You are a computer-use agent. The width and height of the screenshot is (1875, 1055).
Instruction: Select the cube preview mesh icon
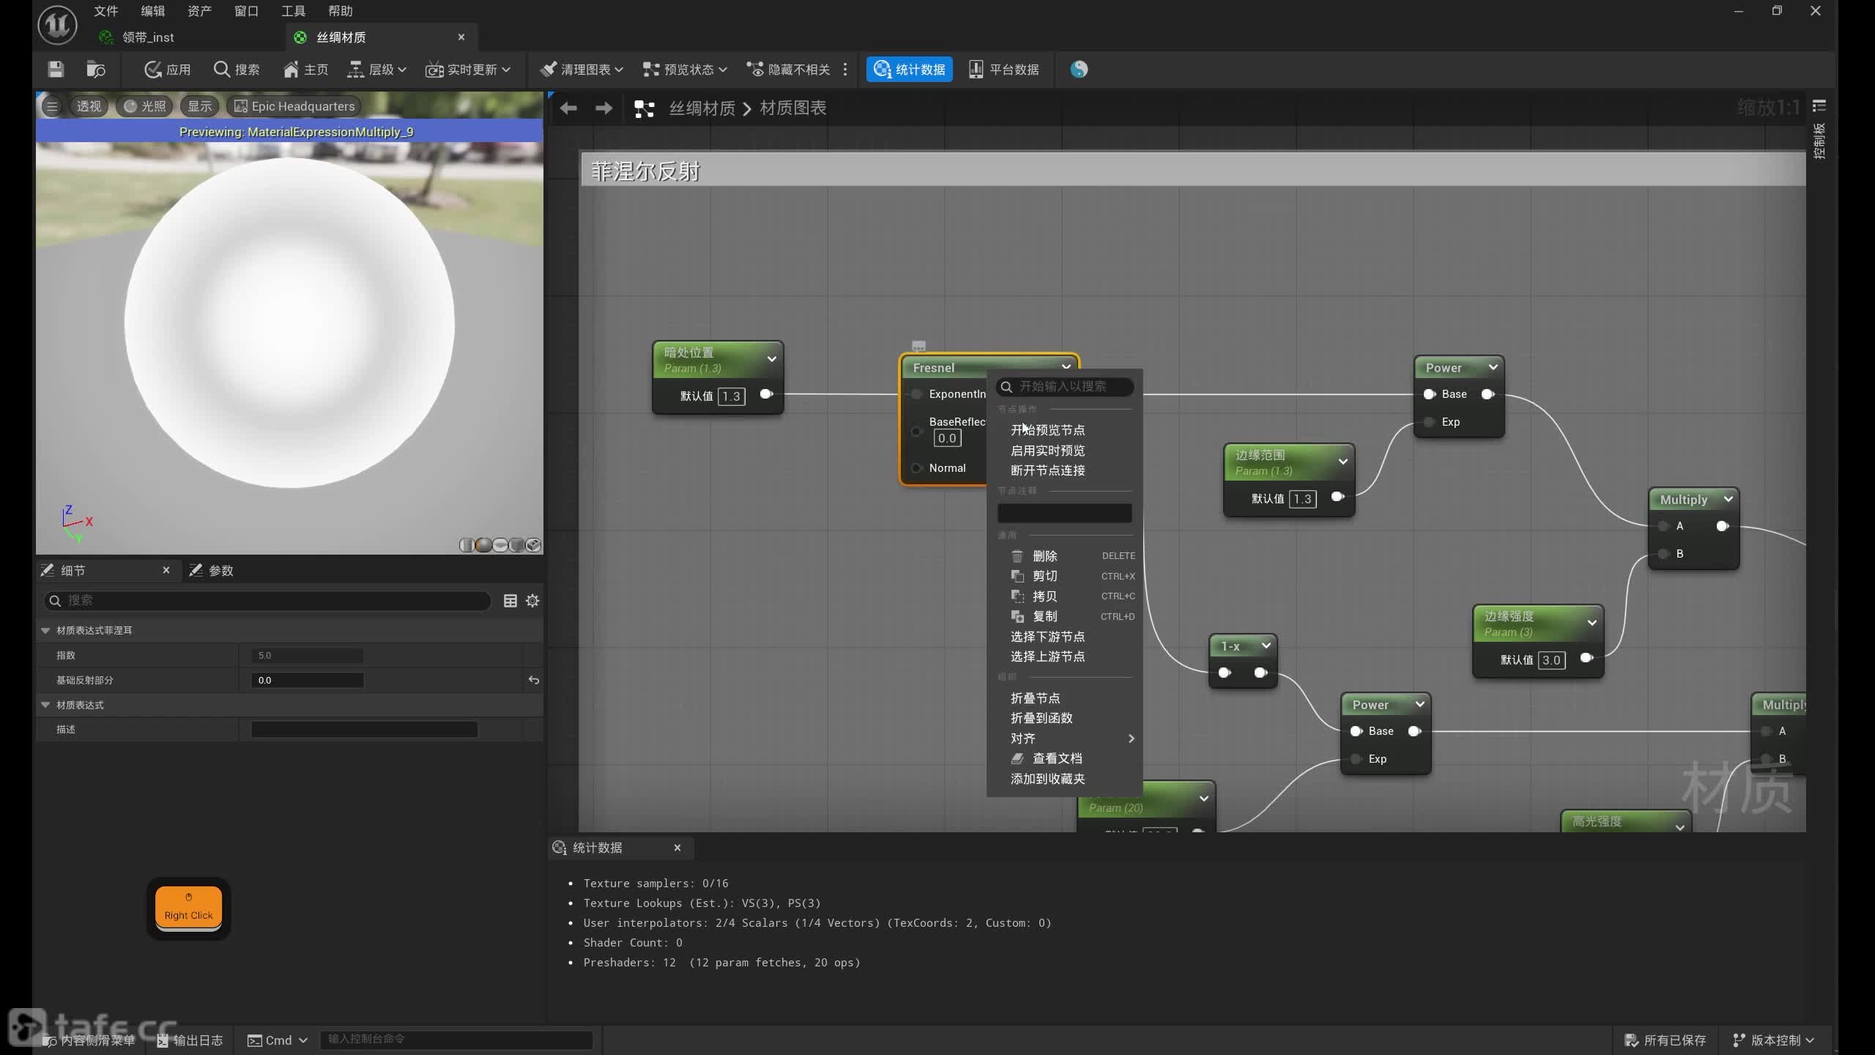coord(517,545)
